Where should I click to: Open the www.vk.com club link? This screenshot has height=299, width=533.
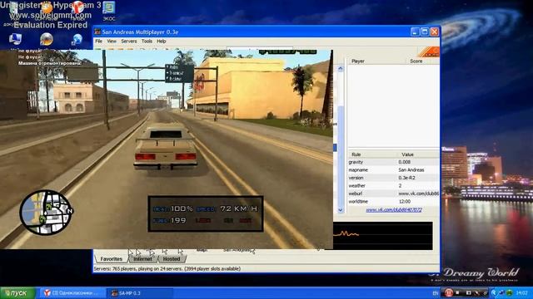click(x=394, y=210)
